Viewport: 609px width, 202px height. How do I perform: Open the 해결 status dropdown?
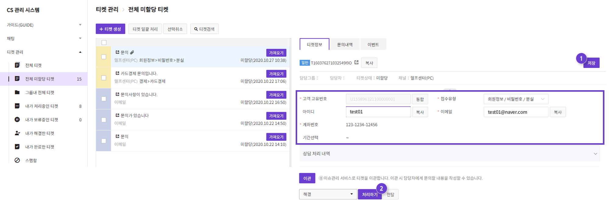pyautogui.click(x=328, y=194)
